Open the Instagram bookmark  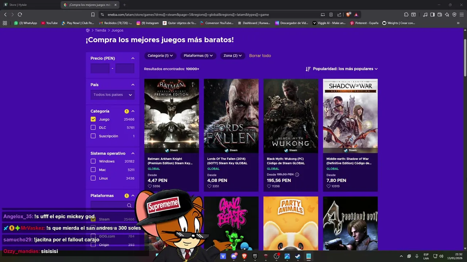pos(148,23)
